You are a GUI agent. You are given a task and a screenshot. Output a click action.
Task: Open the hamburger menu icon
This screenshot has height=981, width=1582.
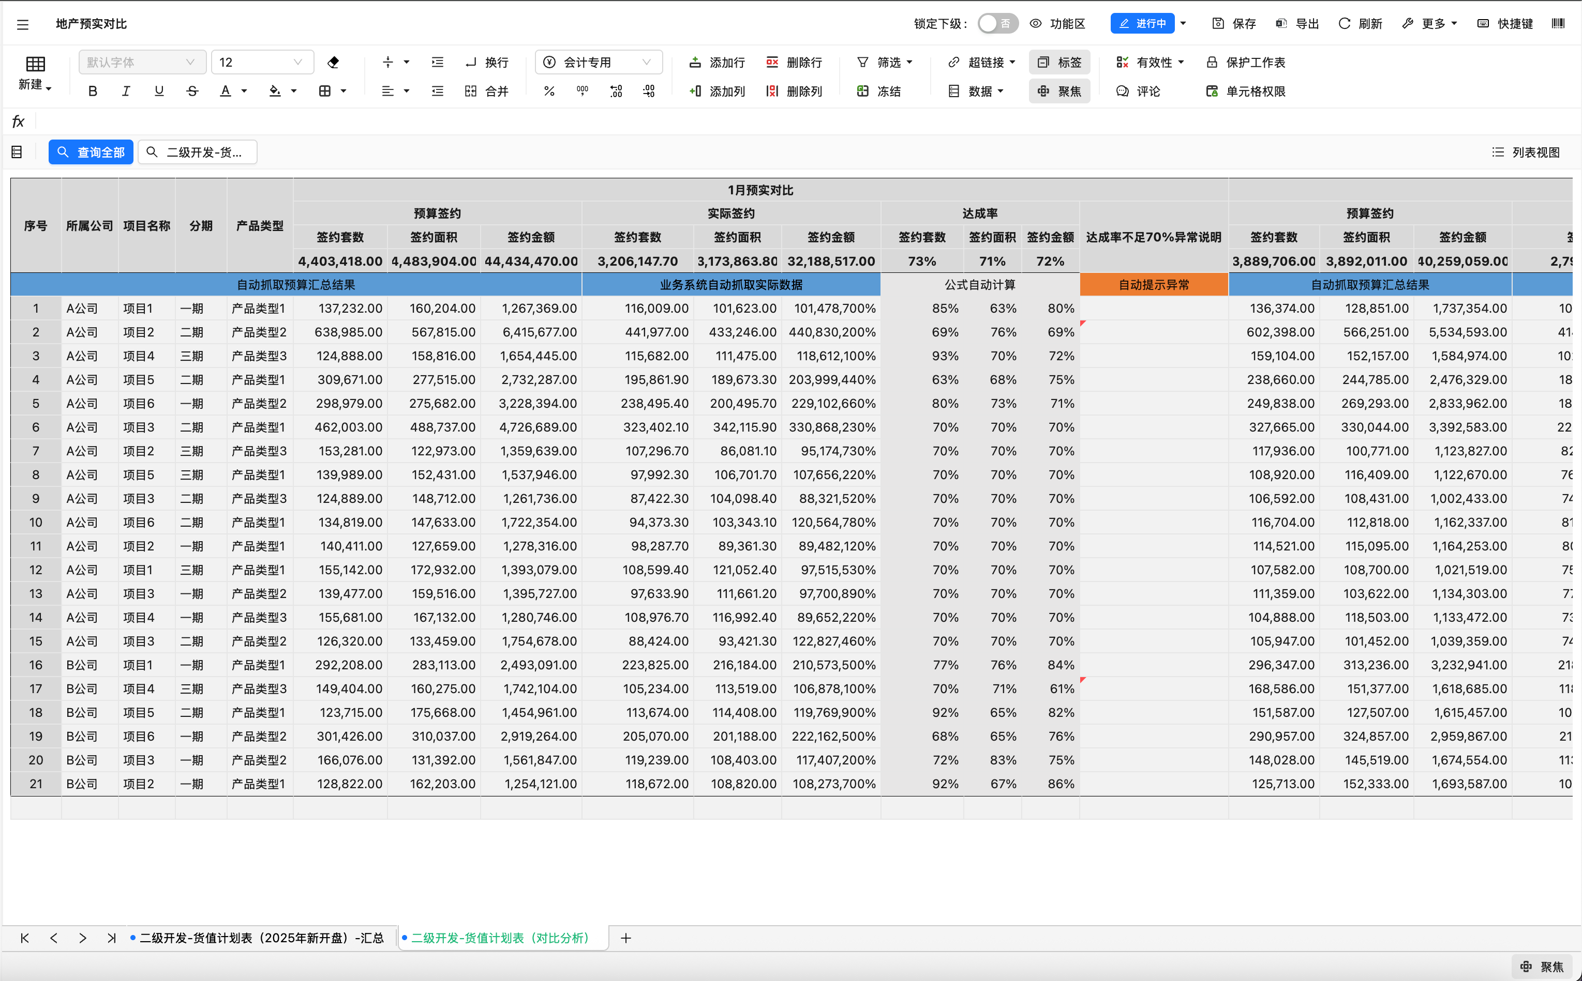[23, 24]
